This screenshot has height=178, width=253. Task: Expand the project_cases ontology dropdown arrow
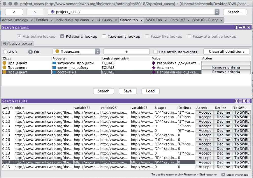[x=217, y=12]
